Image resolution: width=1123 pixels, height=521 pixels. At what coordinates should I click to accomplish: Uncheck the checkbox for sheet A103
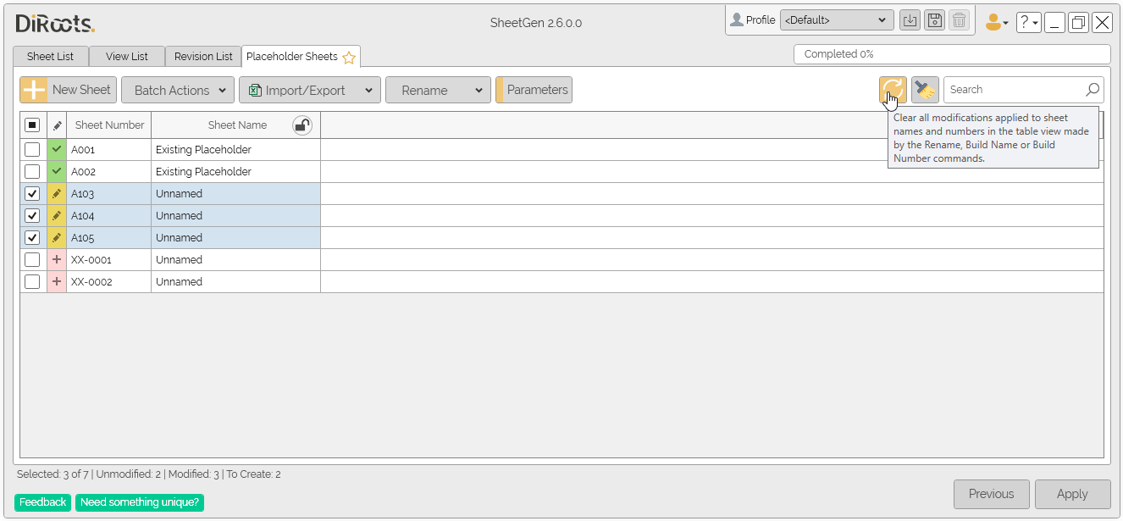tap(32, 193)
